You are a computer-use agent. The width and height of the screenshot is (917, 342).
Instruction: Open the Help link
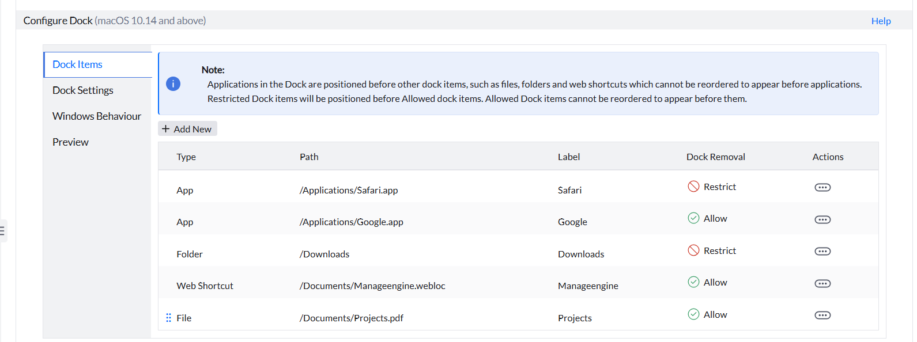click(881, 21)
